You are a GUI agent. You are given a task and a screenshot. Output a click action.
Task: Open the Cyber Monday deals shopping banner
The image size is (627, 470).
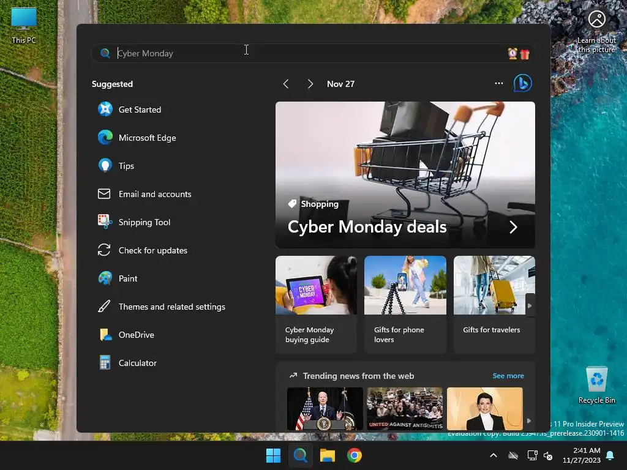coord(405,174)
